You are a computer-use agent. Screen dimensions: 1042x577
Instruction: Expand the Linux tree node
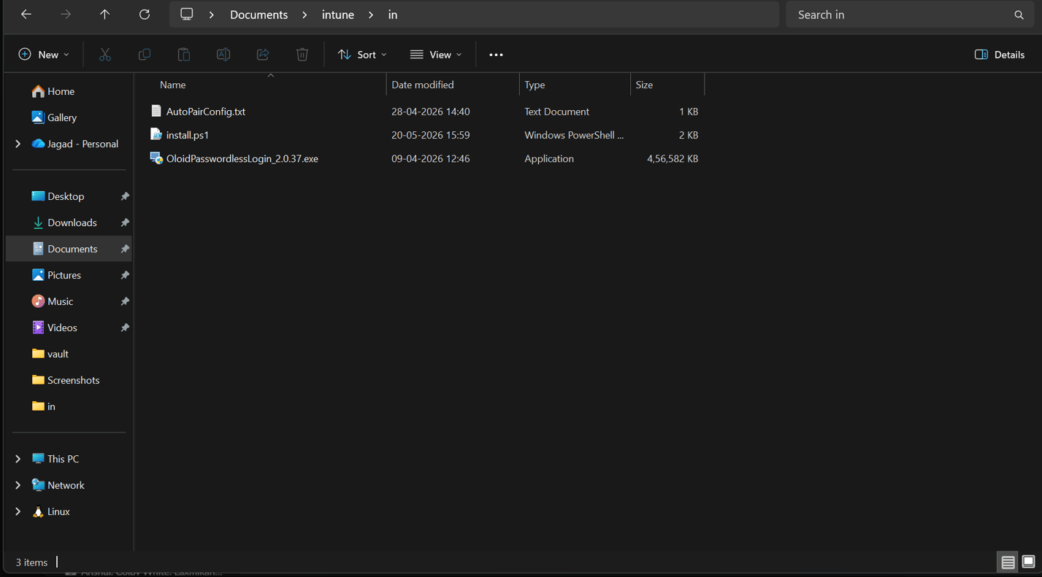pyautogui.click(x=18, y=511)
